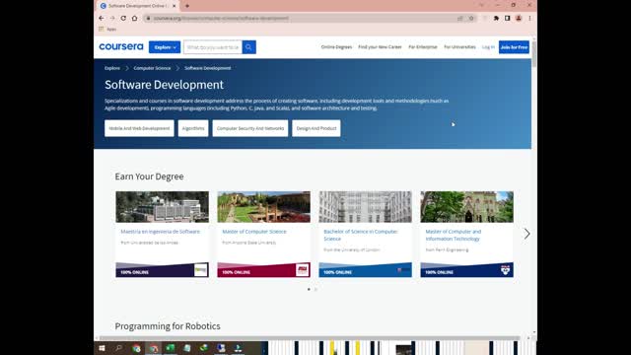Image resolution: width=631 pixels, height=355 pixels.
Task: Open the Explore dropdown
Action: 165,47
